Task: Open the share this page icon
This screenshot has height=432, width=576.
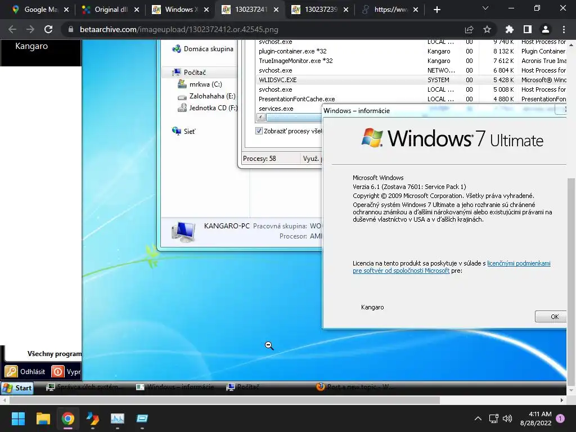Action: tap(469, 29)
